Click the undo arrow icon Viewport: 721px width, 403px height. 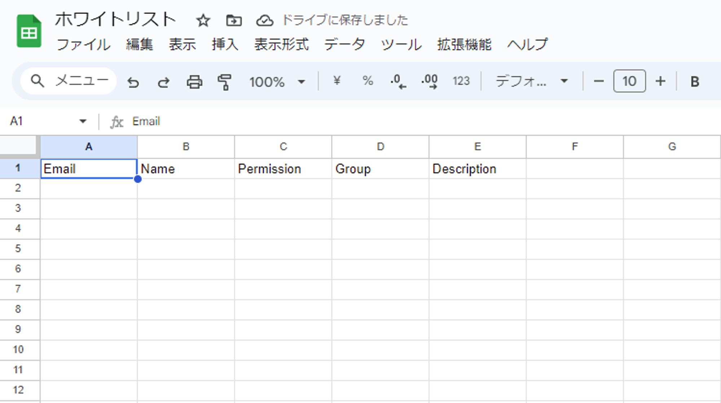tap(133, 82)
